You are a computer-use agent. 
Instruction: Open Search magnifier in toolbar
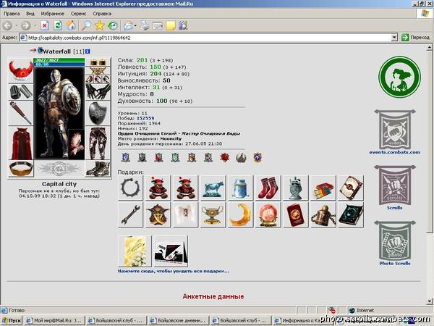(86, 25)
